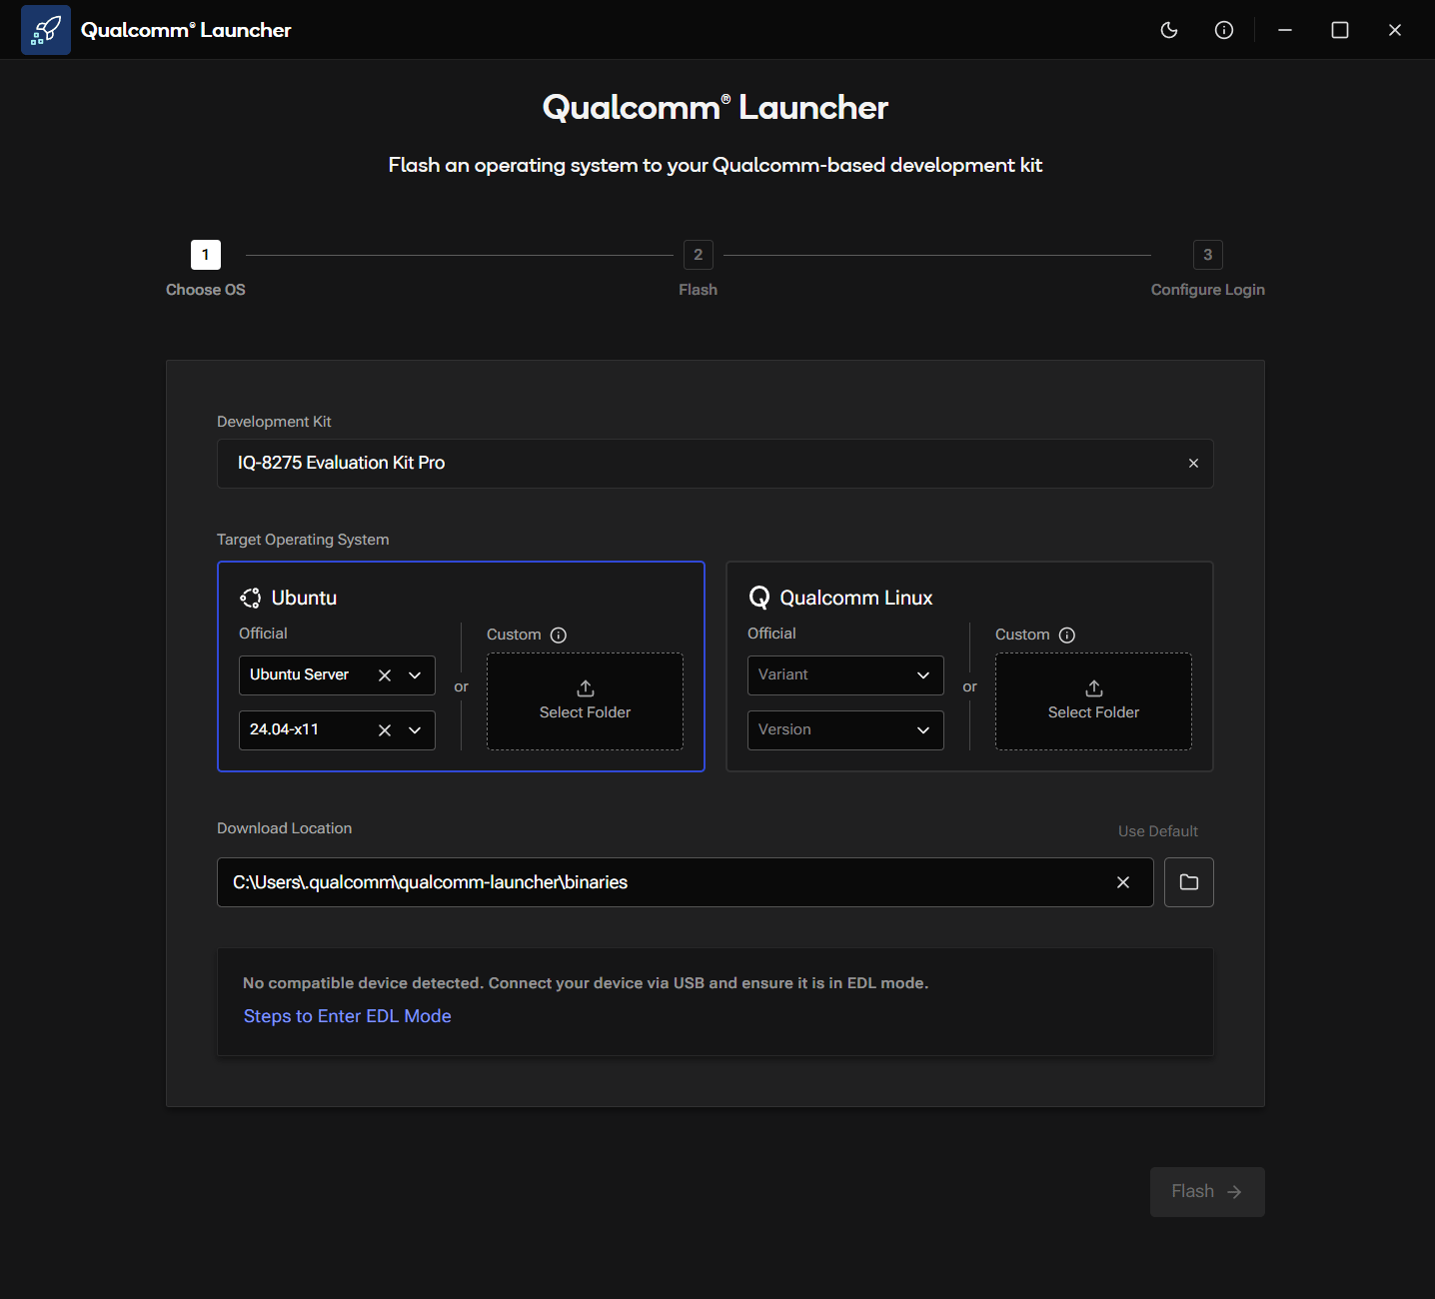Open Steps to Enter EDL Mode link
Screen dimensions: 1435x1299
[348, 1016]
